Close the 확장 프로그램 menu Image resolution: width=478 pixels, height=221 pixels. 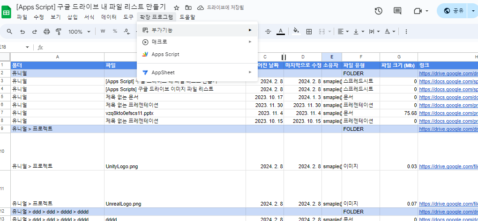(157, 17)
